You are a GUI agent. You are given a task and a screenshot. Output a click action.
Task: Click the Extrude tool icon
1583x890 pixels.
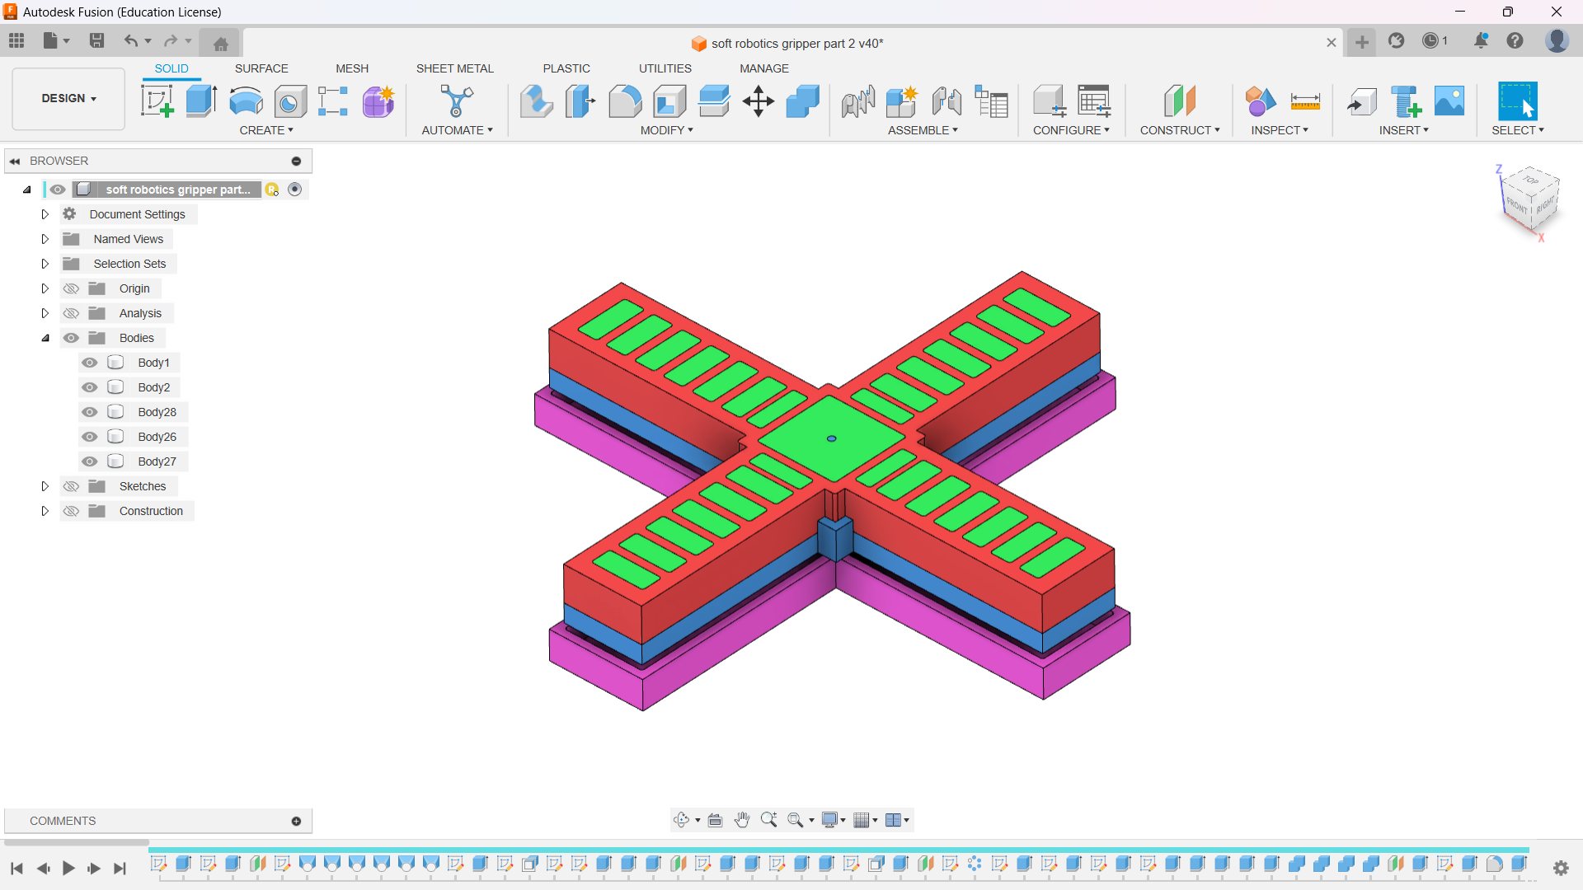click(201, 101)
